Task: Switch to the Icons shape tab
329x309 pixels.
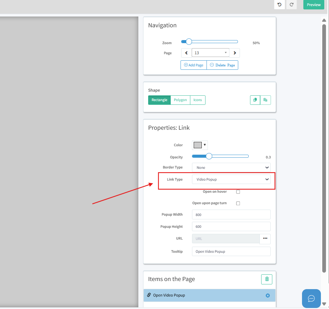Action: [198, 100]
